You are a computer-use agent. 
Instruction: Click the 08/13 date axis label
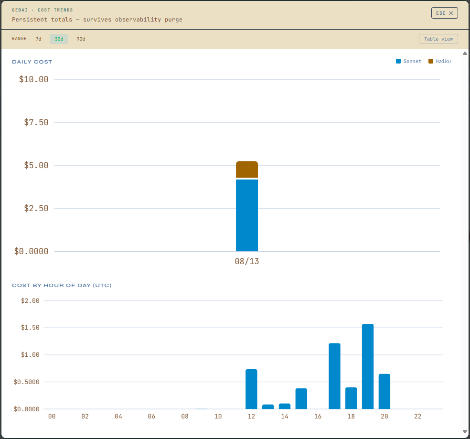point(246,261)
